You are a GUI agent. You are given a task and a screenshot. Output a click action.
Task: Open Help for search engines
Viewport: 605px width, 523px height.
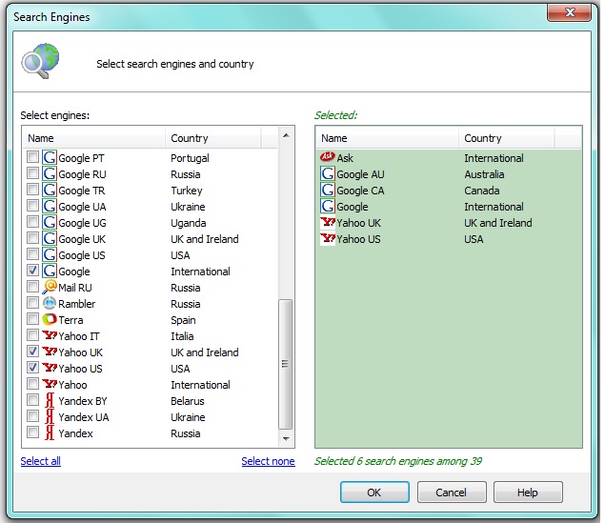click(528, 493)
